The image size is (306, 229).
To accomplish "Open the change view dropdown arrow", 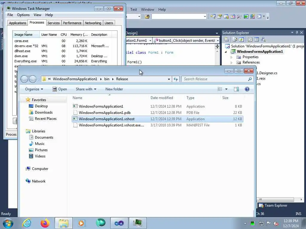I will [x=227, y=89].
